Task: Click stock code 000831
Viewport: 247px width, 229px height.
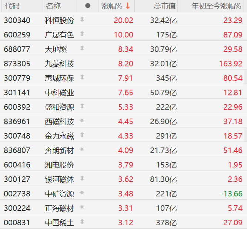Action: pos(17,223)
